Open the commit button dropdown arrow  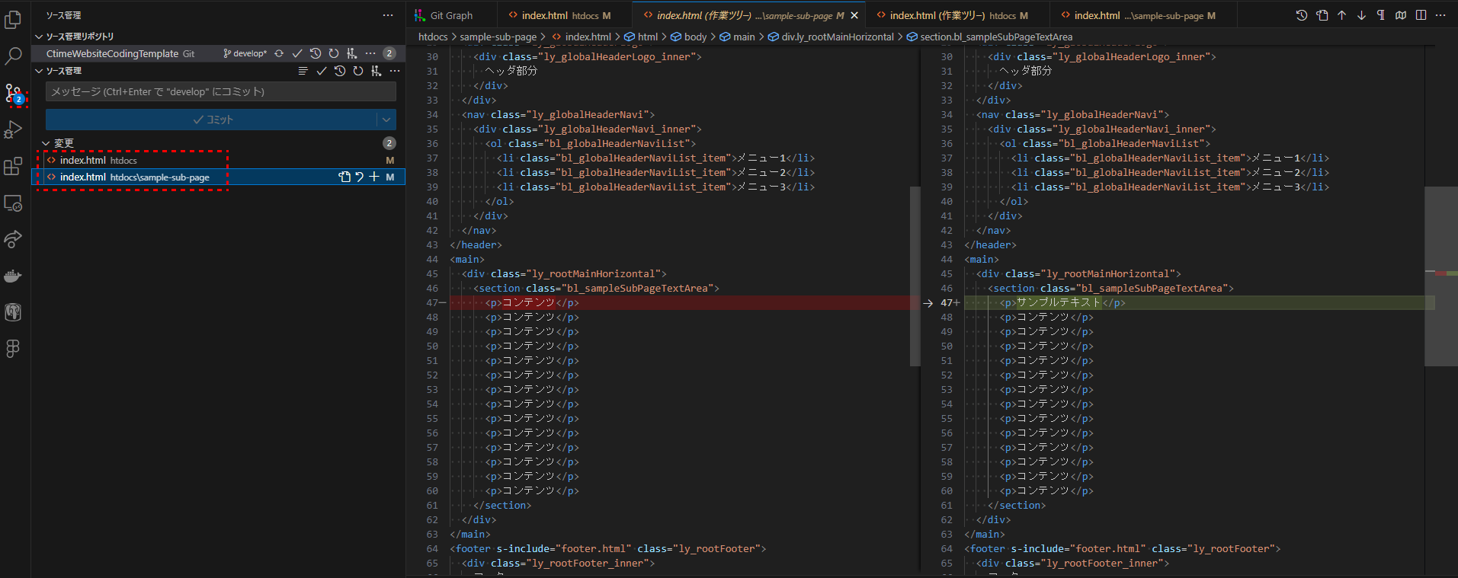coord(386,120)
